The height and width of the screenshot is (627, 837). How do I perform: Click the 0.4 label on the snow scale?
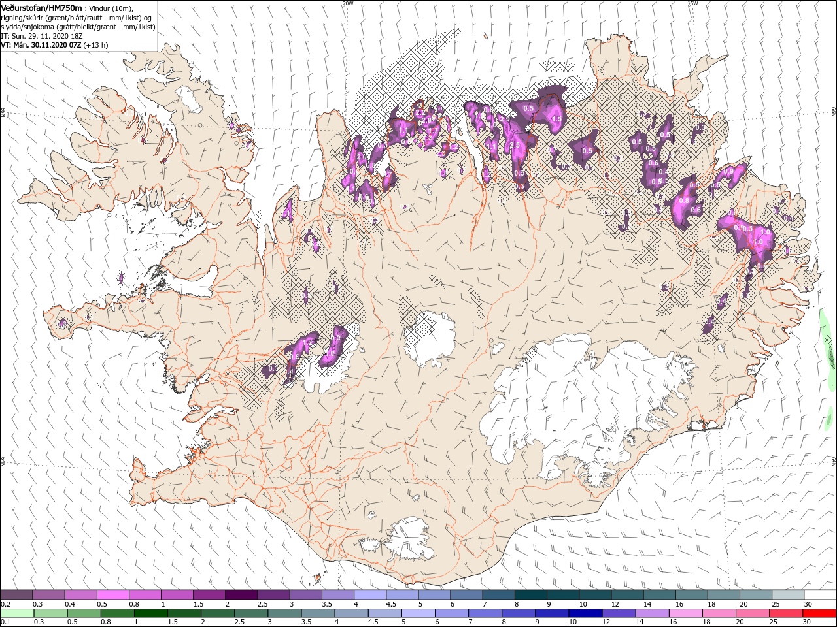[70, 604]
